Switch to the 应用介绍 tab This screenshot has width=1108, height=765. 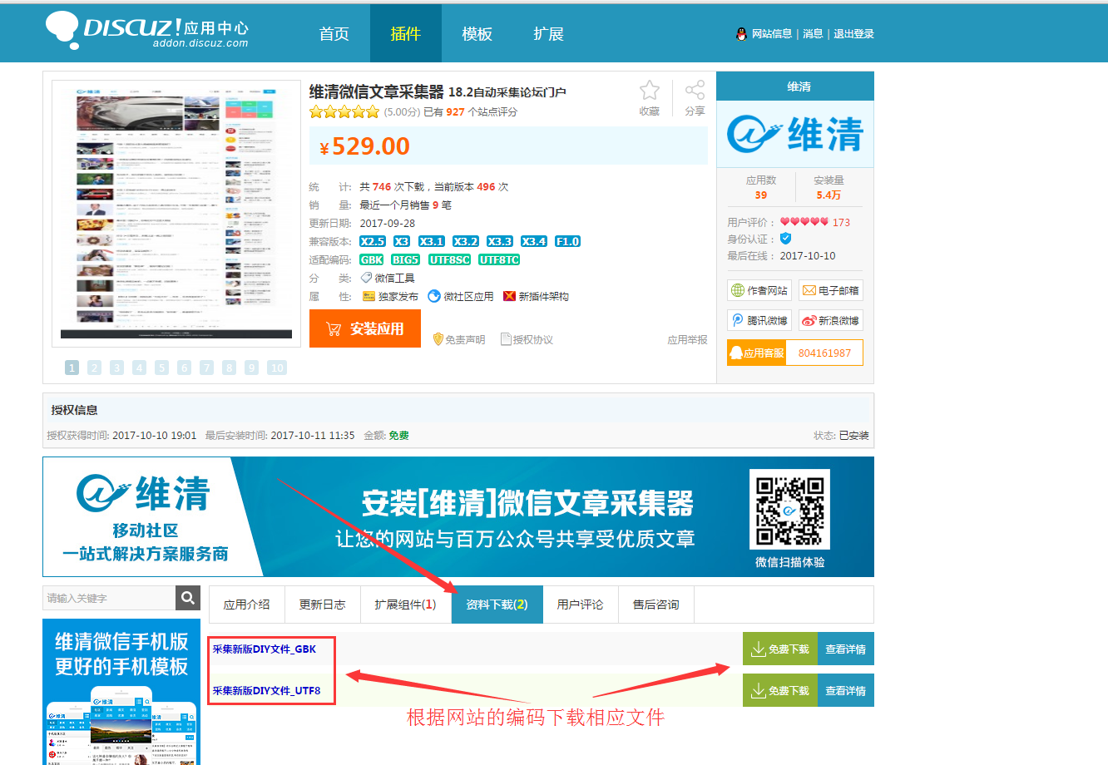coord(247,605)
